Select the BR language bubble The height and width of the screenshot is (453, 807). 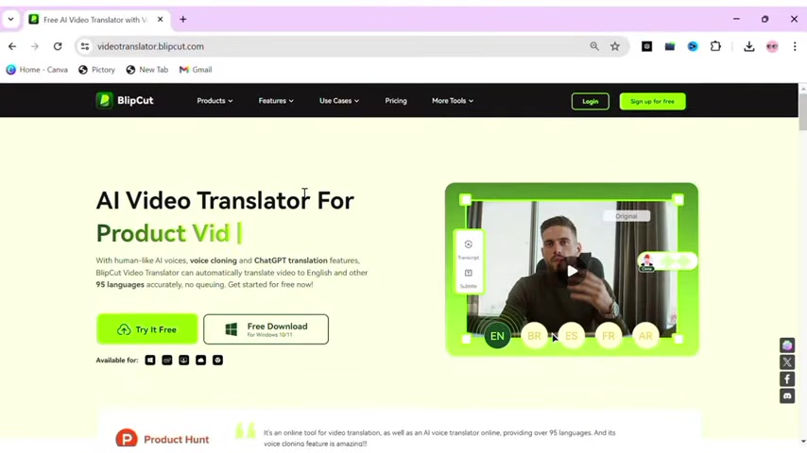click(x=534, y=336)
